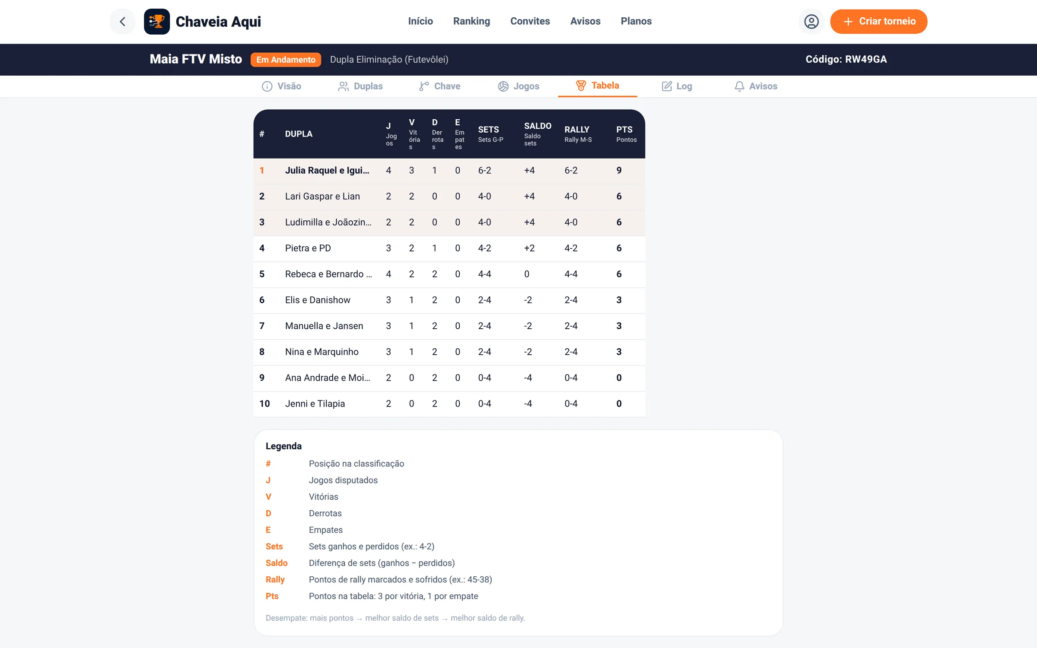Viewport: 1037px width, 648px height.
Task: Click the SALDO column header
Action: tap(538, 134)
